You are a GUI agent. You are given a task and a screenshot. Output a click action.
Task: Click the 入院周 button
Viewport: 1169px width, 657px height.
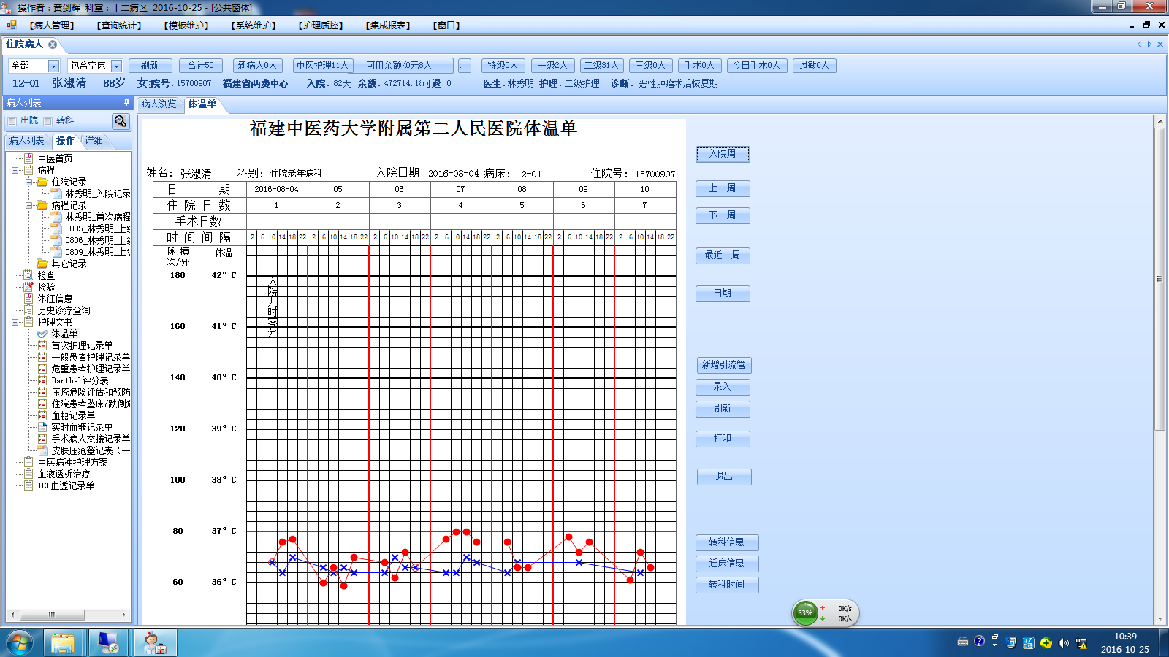[x=723, y=154]
